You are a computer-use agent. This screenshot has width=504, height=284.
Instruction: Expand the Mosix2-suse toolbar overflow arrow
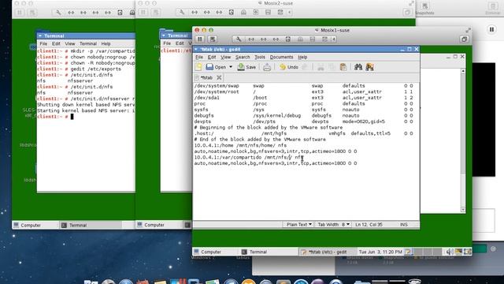coord(290,13)
